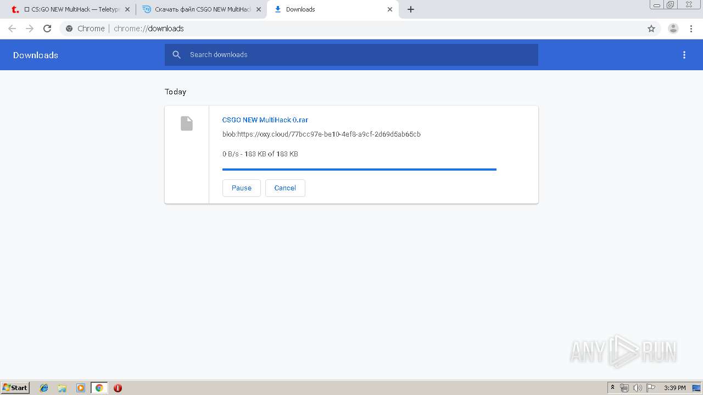Screen dimensions: 703x395
Task: Click the Show desktop button
Action: pos(698,388)
